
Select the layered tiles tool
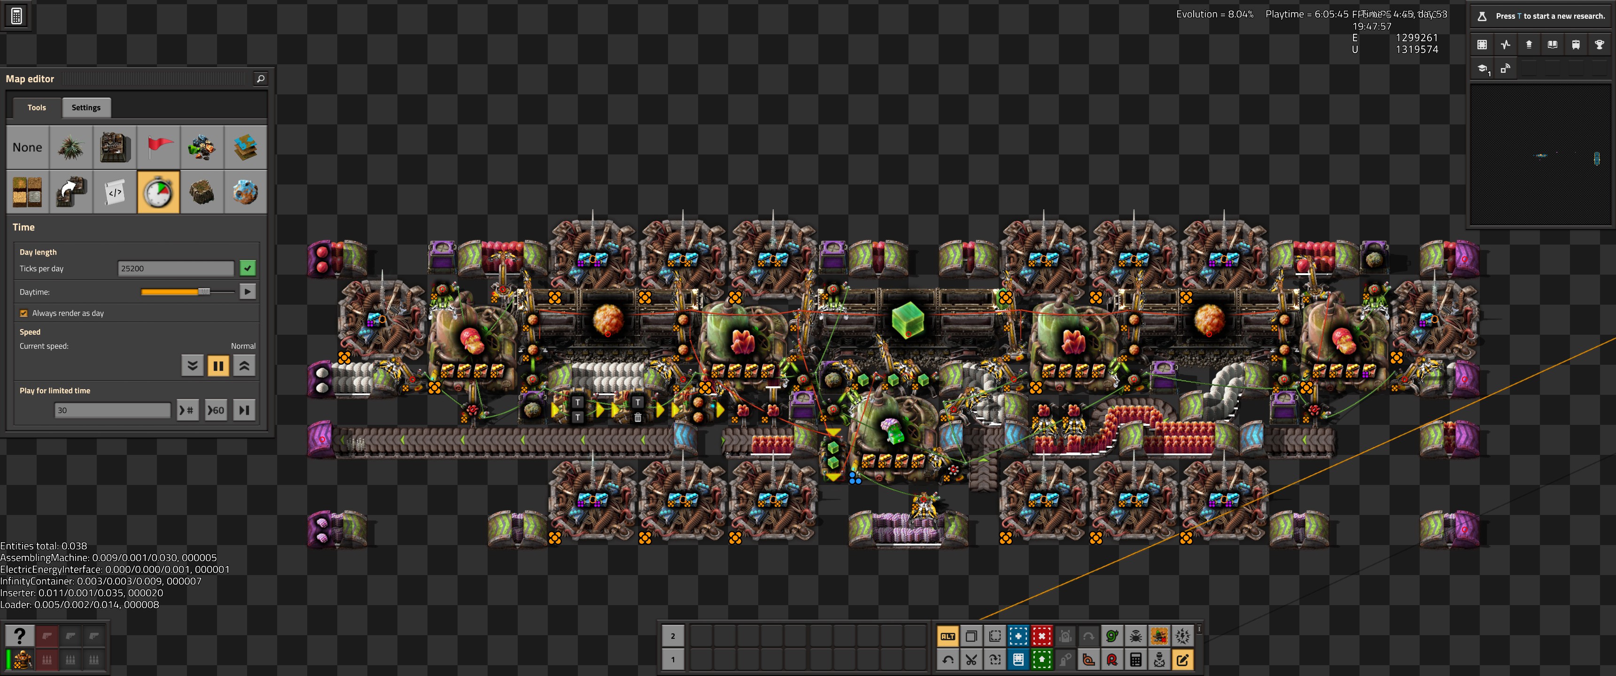pos(246,147)
